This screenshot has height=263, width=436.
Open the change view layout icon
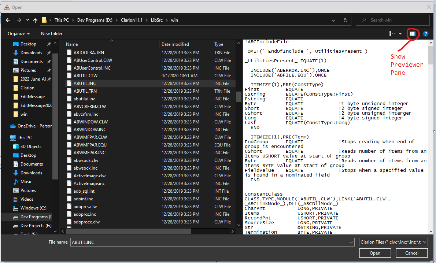tap(392, 34)
